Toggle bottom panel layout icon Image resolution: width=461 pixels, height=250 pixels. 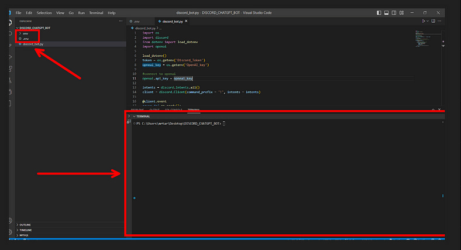(386, 13)
